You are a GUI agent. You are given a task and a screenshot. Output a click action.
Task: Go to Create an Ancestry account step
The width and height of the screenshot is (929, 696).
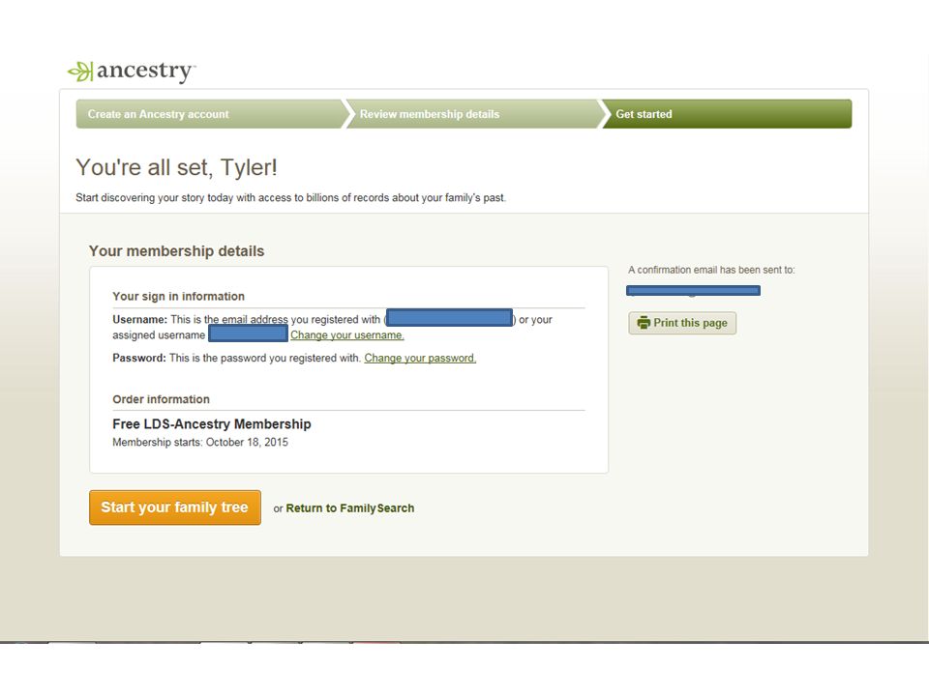click(158, 114)
